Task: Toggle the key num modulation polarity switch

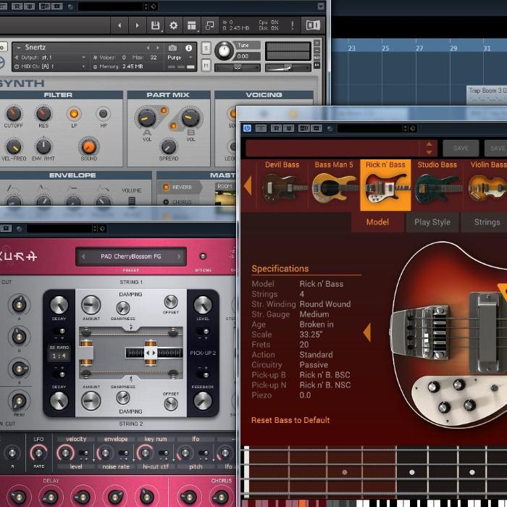Action: tap(163, 453)
